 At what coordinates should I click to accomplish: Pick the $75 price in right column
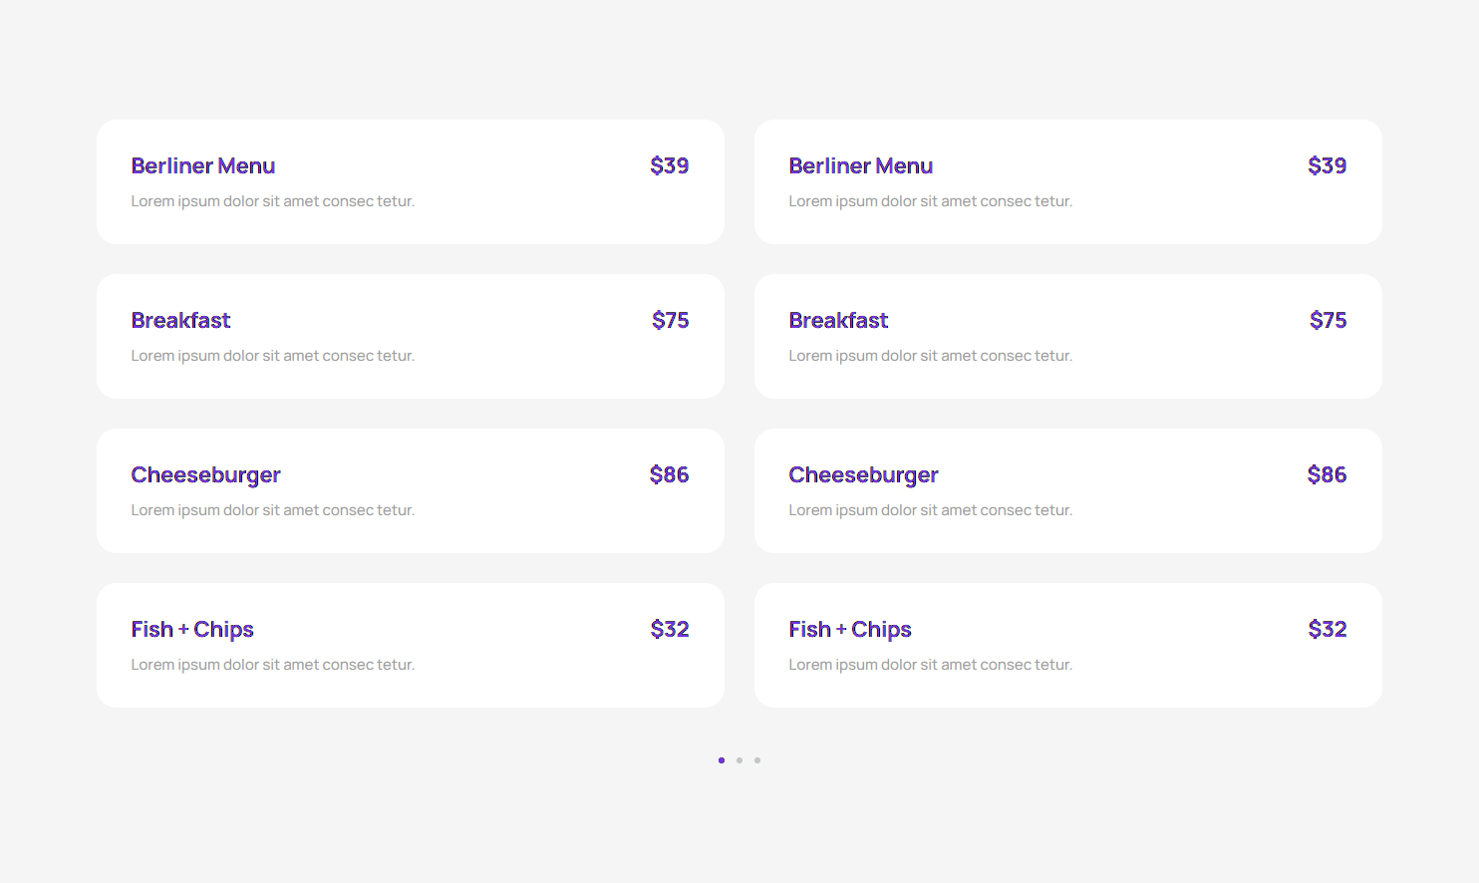[x=1329, y=321]
